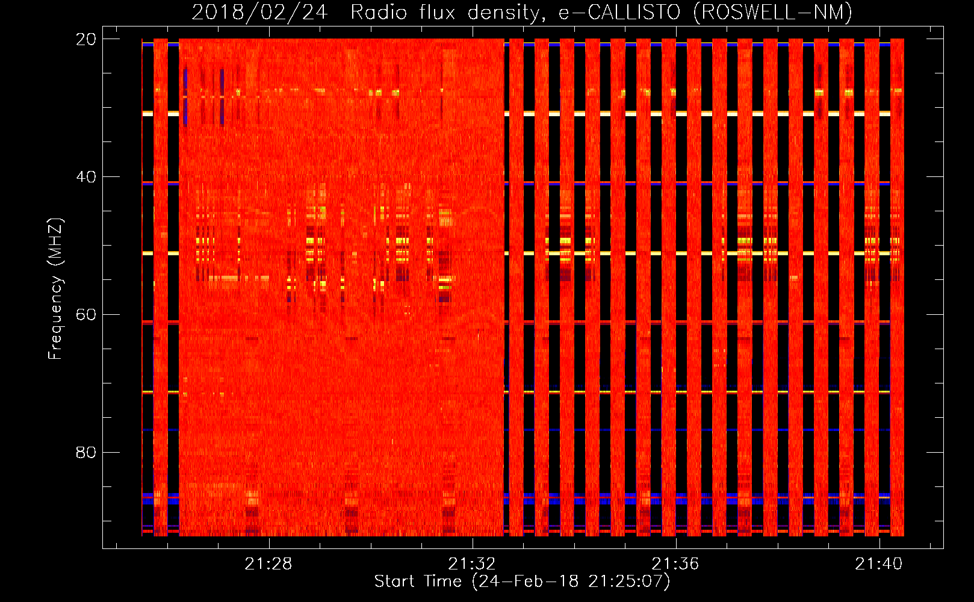Viewport: 974px width, 602px height.
Task: Select the 80 MHz frequency tick label
Action: [x=85, y=453]
